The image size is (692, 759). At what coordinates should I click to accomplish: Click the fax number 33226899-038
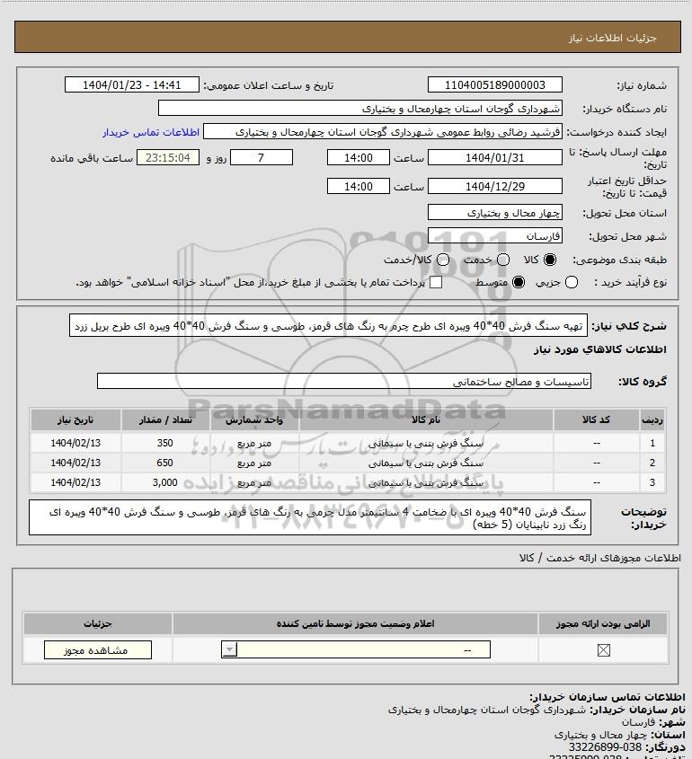[605, 747]
